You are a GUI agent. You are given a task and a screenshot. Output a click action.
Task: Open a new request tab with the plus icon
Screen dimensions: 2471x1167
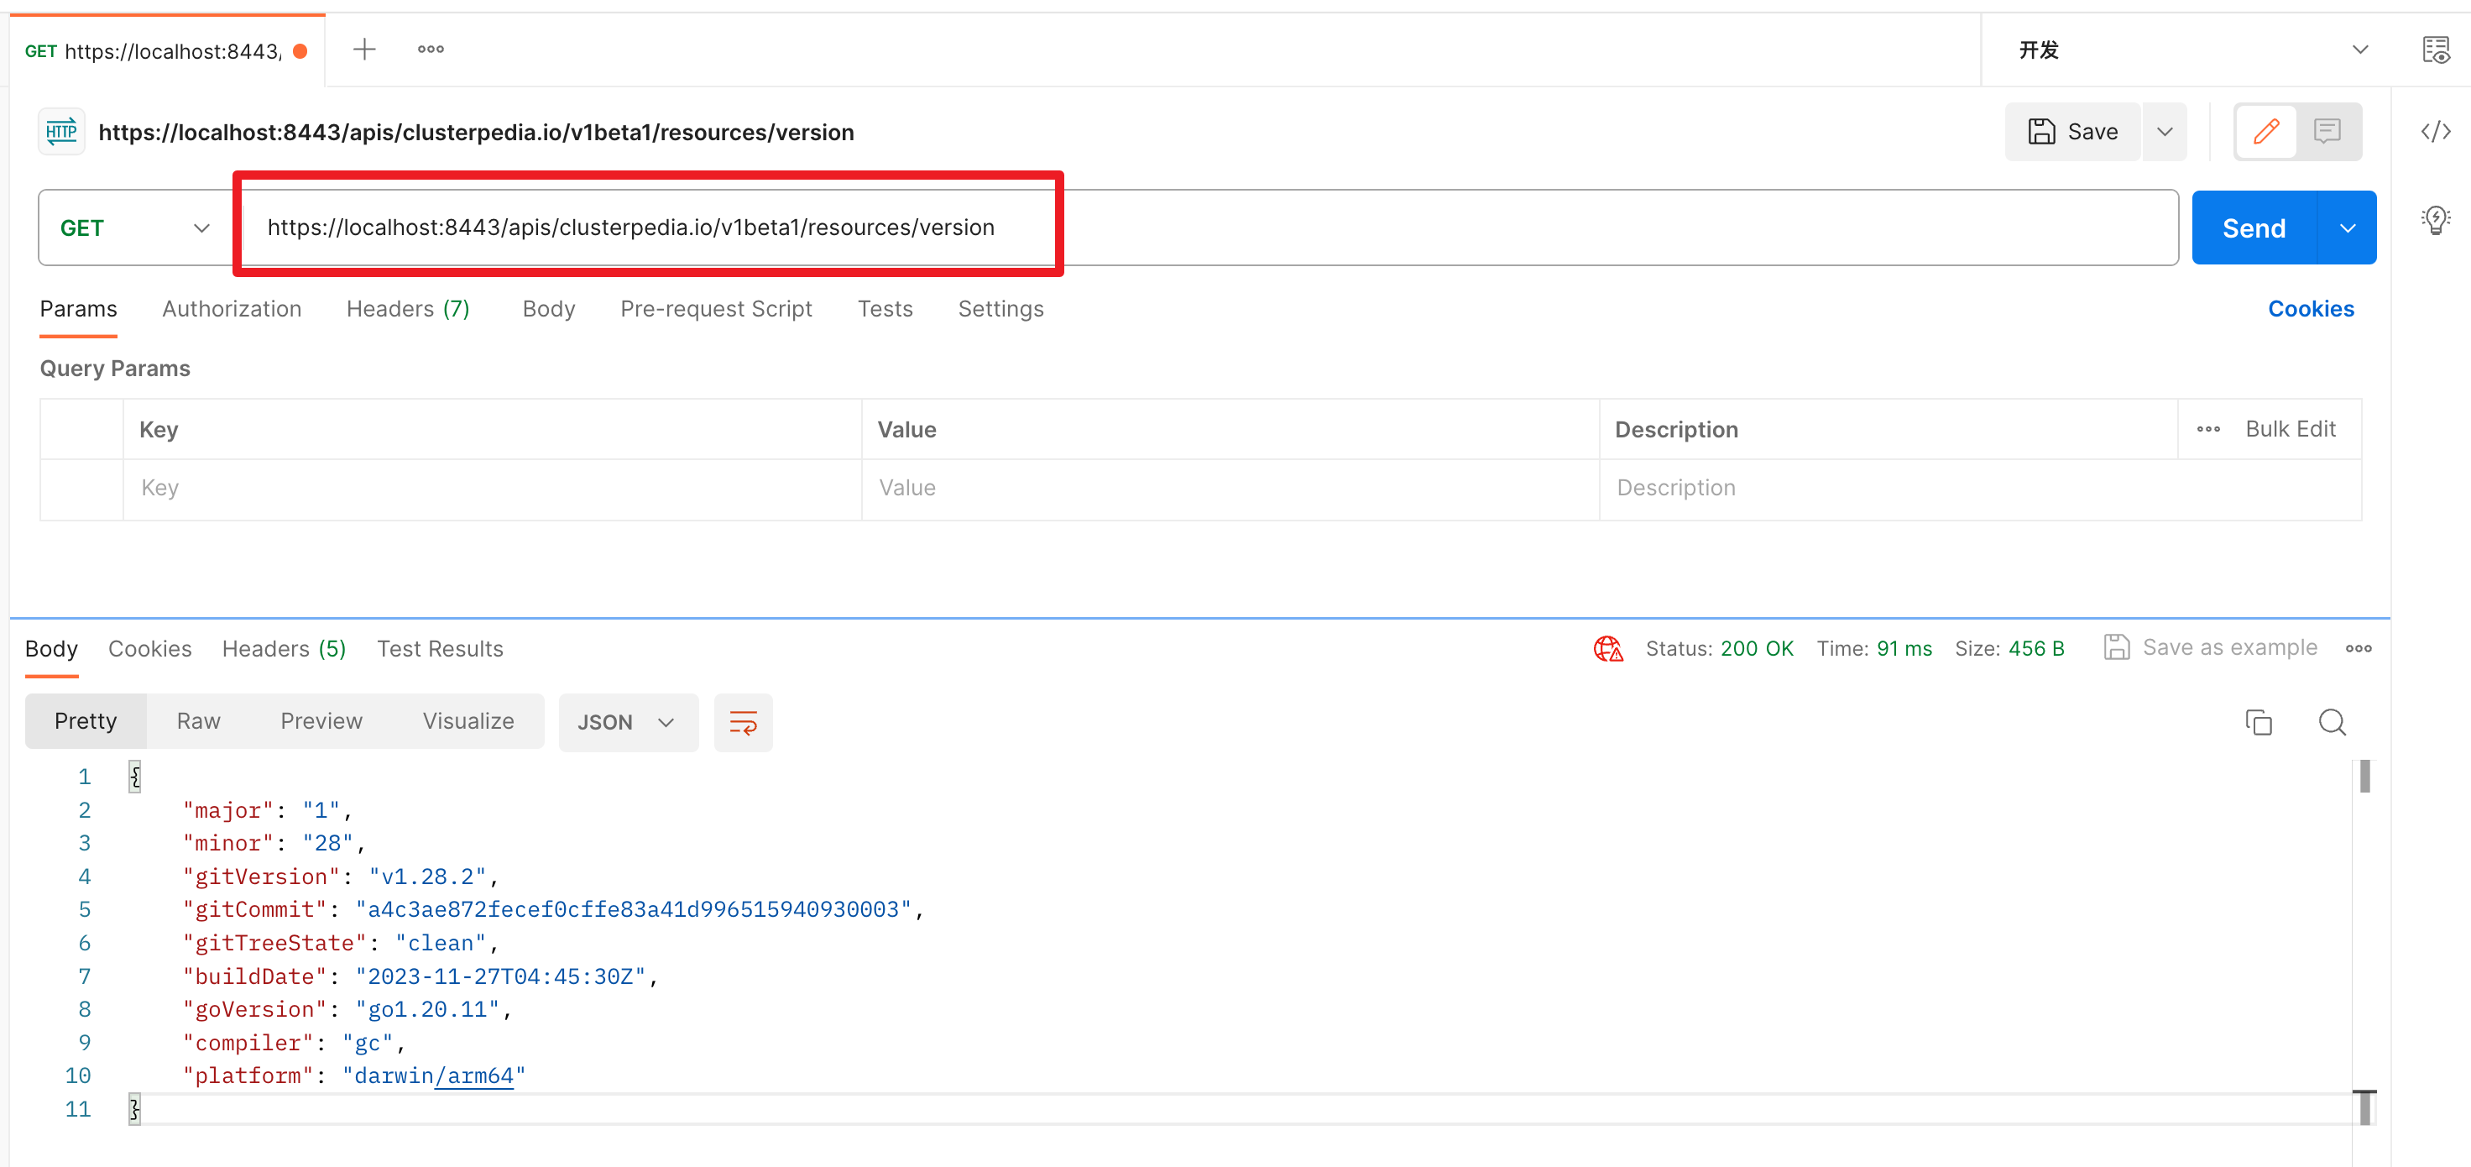[363, 49]
